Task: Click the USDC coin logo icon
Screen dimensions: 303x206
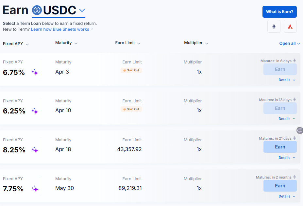Action: click(37, 10)
